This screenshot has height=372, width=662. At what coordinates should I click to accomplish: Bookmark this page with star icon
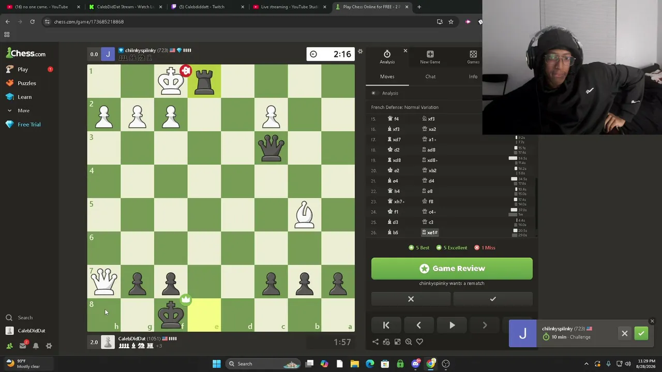(451, 22)
